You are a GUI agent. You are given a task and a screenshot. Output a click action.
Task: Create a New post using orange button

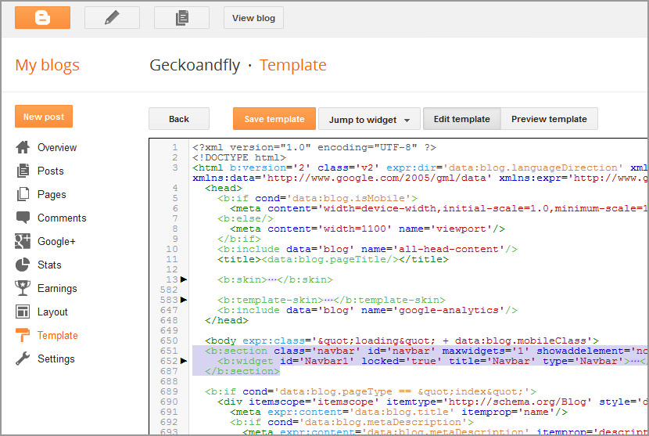pos(44,117)
